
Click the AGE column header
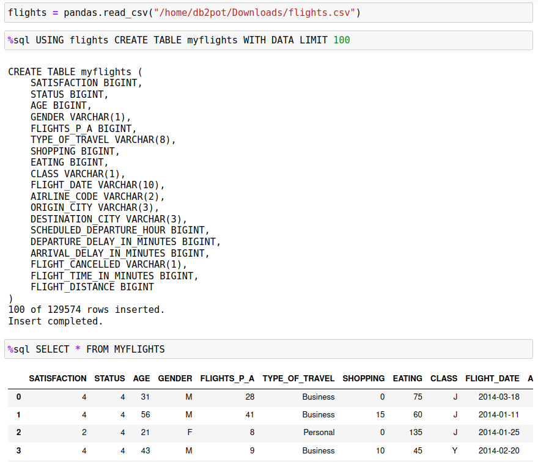click(141, 378)
